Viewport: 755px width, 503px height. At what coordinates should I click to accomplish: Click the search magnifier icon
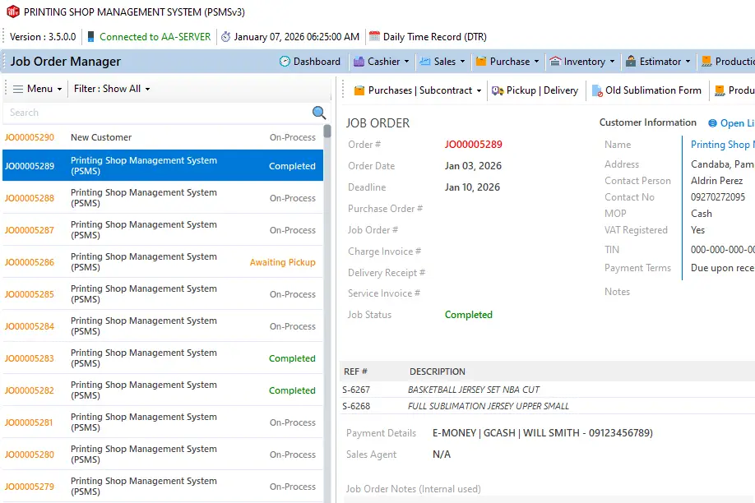[x=319, y=113]
